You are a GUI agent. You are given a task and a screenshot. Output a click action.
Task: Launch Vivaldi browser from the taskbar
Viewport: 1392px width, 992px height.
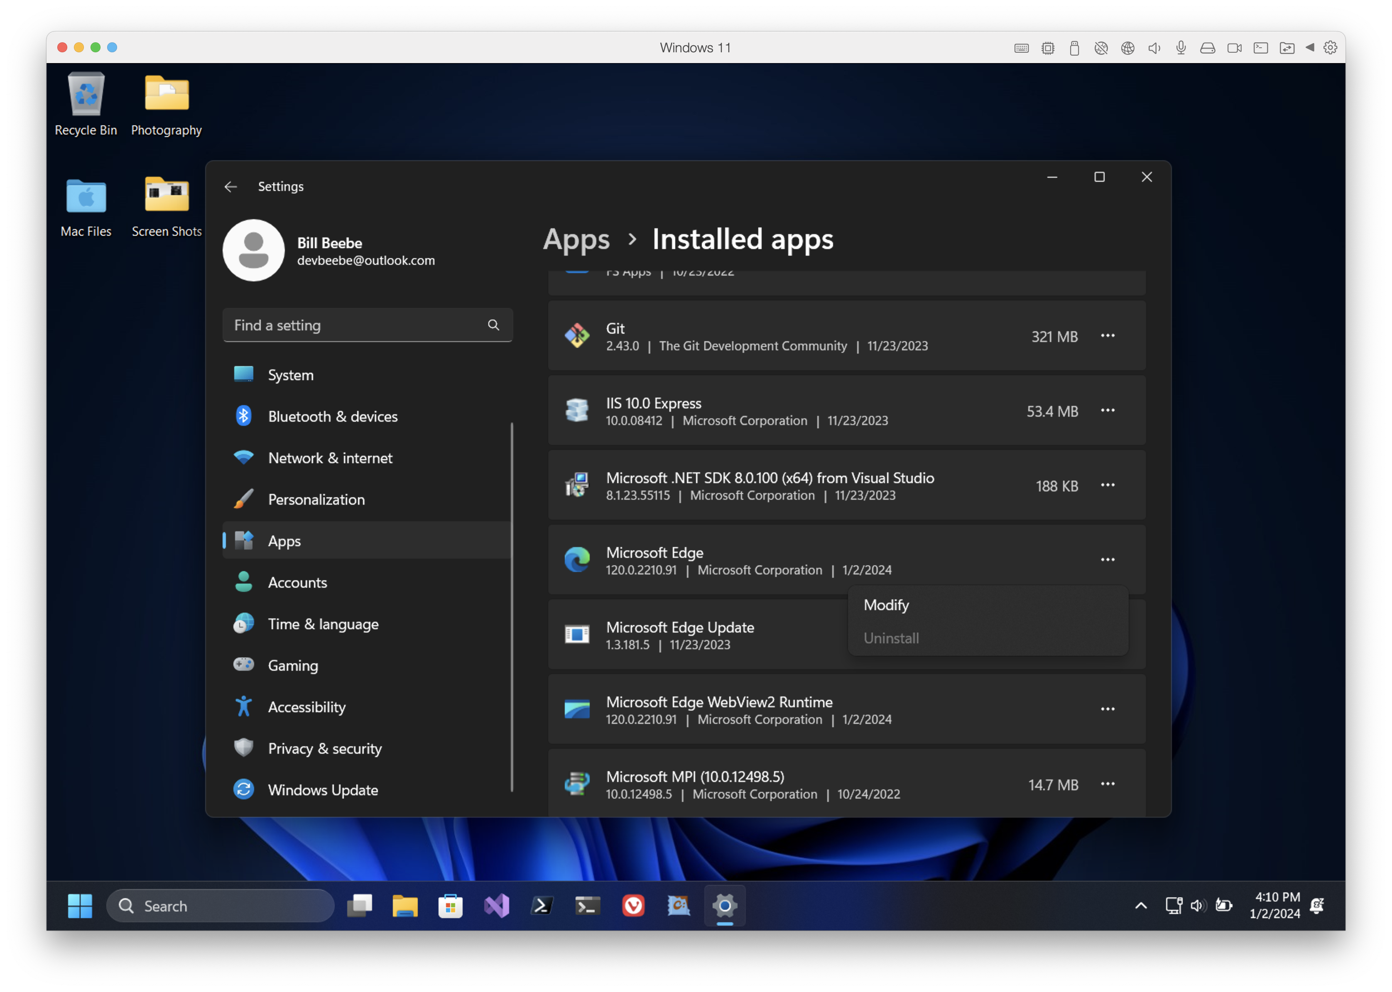pos(633,906)
